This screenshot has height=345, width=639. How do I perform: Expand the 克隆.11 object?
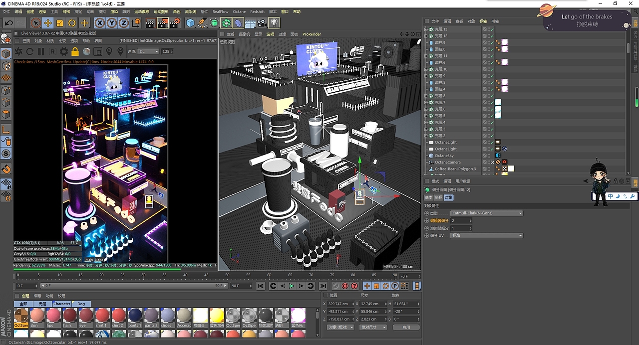coord(426,56)
